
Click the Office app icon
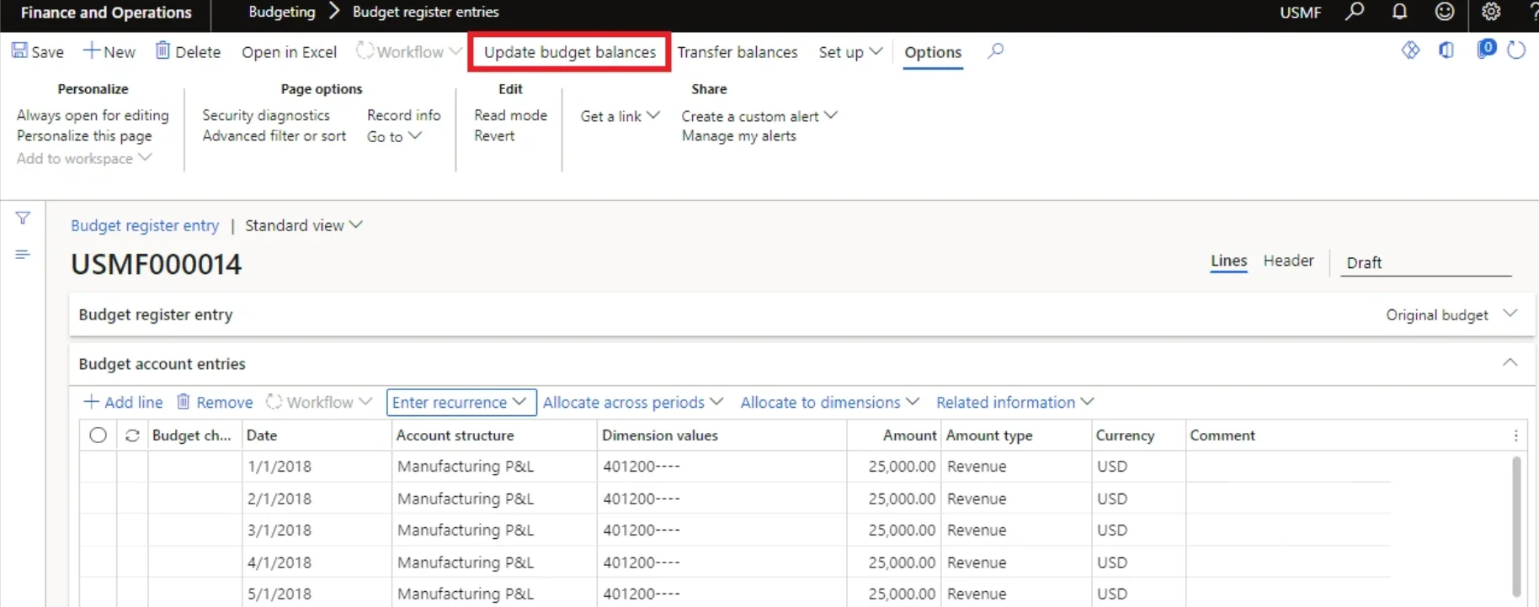click(x=1446, y=50)
